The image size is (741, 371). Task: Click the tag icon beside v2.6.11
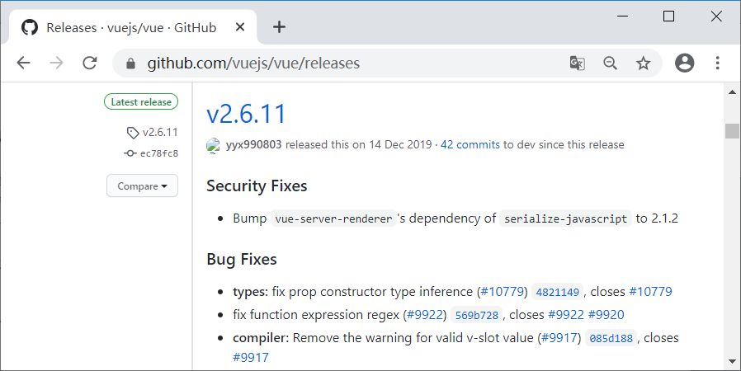[x=133, y=133]
